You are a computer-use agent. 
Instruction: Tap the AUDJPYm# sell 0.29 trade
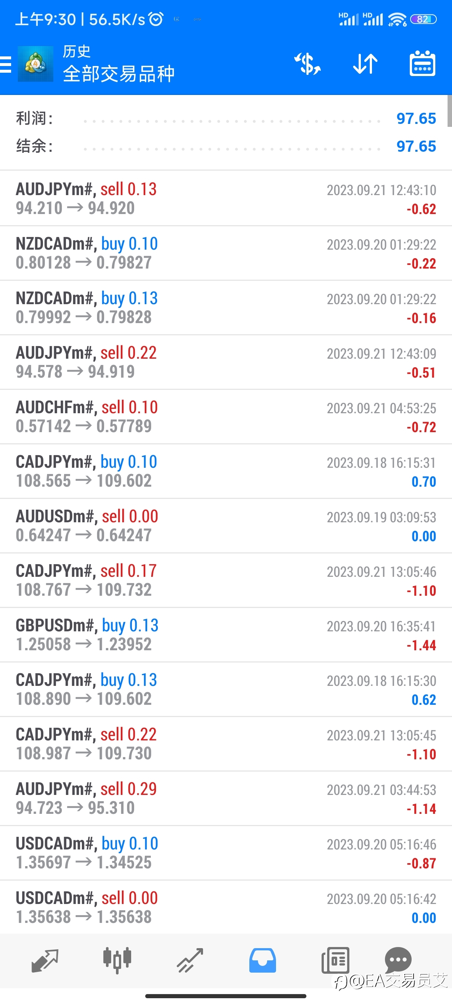pos(226,798)
